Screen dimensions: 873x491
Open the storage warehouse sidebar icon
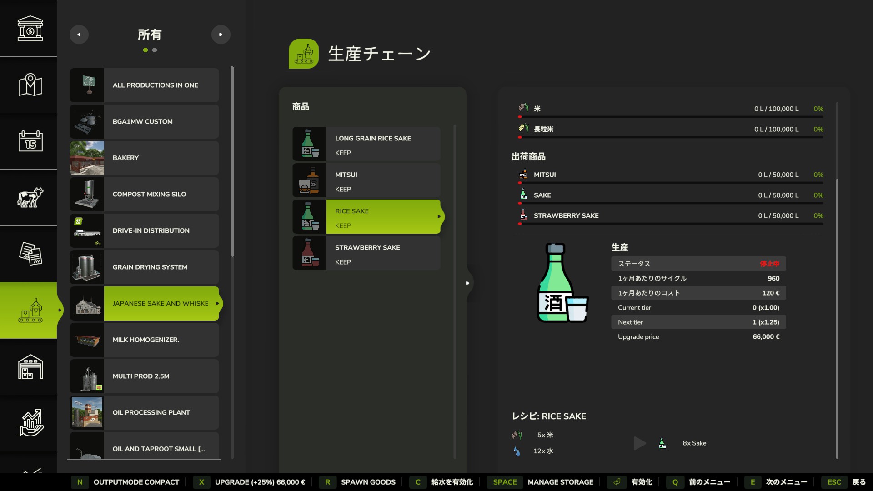click(30, 366)
